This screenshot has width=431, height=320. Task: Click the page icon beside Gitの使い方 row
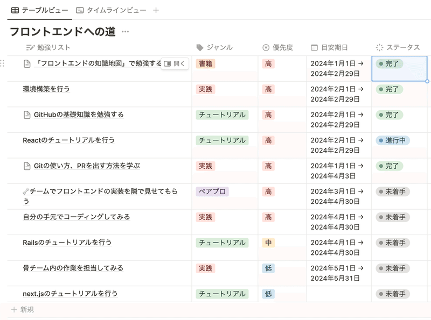click(27, 166)
